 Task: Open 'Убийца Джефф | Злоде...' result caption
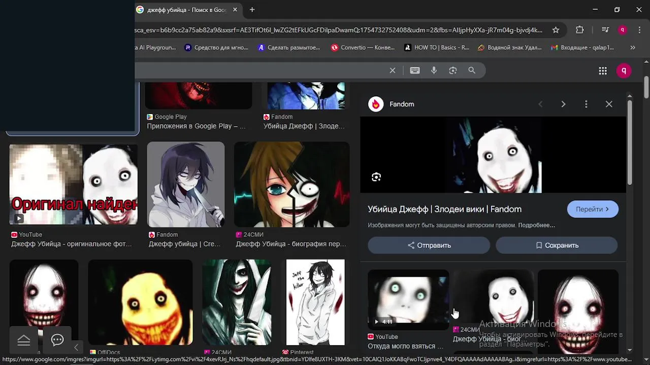(x=304, y=126)
